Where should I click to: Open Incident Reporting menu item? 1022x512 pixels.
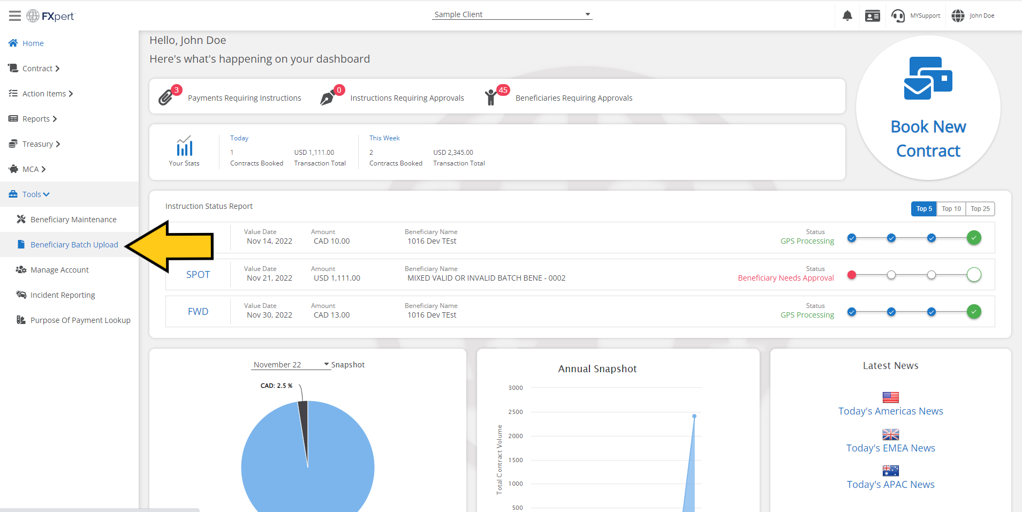63,295
